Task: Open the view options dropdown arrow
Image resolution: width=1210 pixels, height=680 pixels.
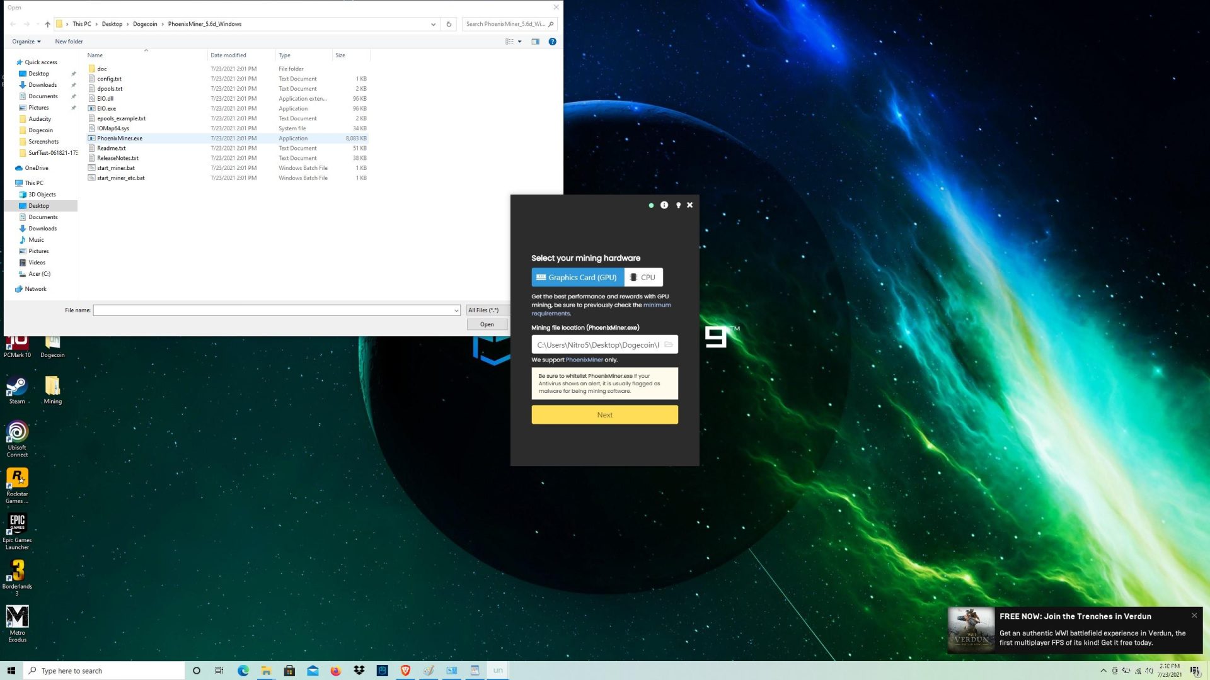Action: (519, 42)
